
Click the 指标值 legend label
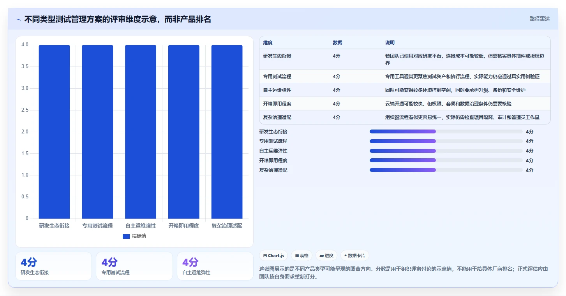point(139,236)
